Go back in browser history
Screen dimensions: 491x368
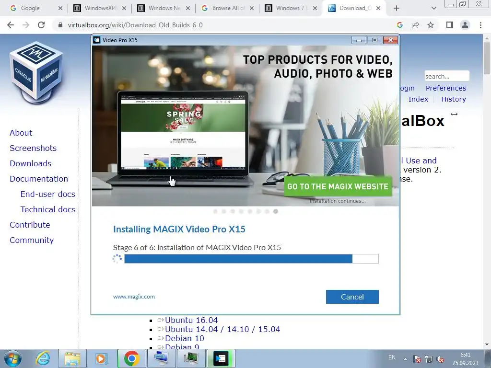(11, 25)
